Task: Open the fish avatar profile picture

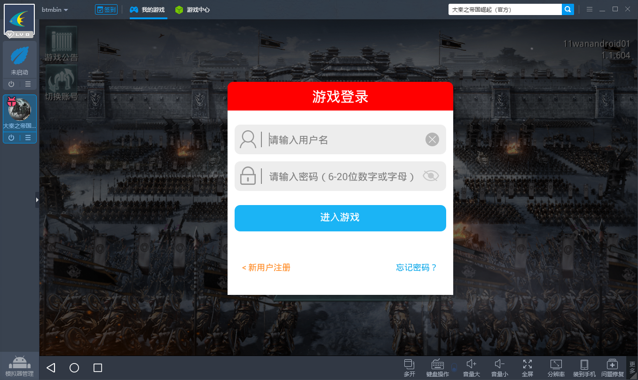Action: coord(19,19)
